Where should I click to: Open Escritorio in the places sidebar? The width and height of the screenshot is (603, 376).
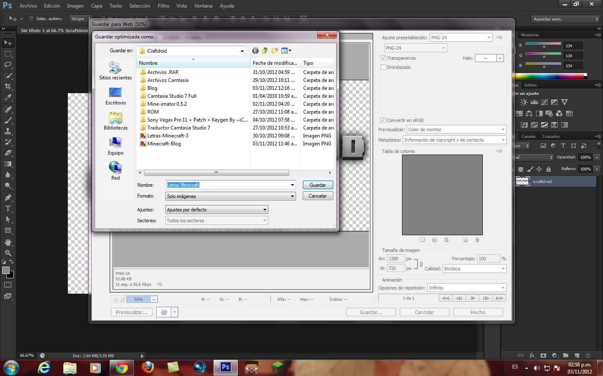(x=116, y=97)
